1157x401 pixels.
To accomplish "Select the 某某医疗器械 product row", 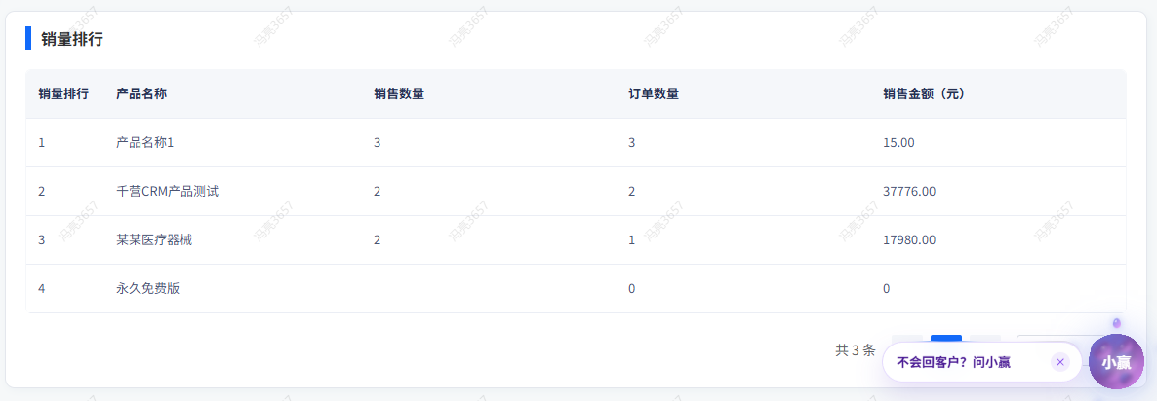I will pyautogui.click(x=154, y=240).
